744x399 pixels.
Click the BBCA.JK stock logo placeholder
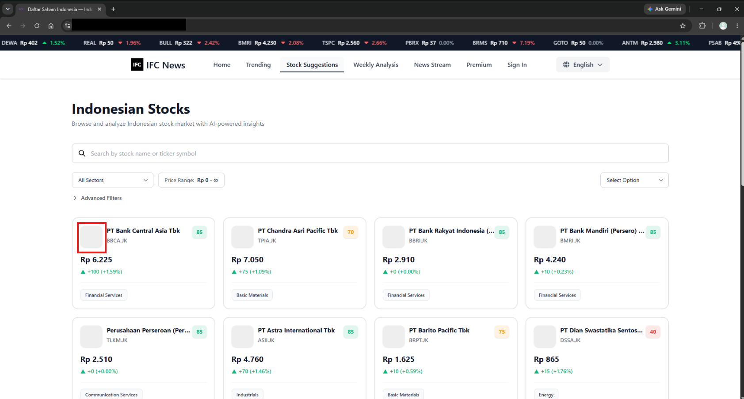[x=92, y=237]
